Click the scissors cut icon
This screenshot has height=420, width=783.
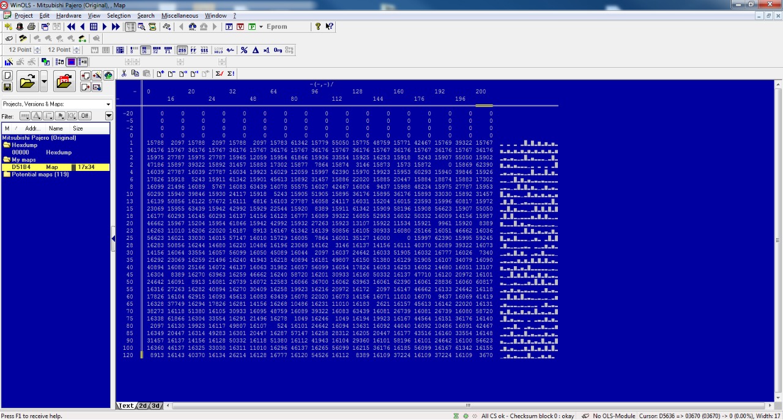(x=124, y=74)
